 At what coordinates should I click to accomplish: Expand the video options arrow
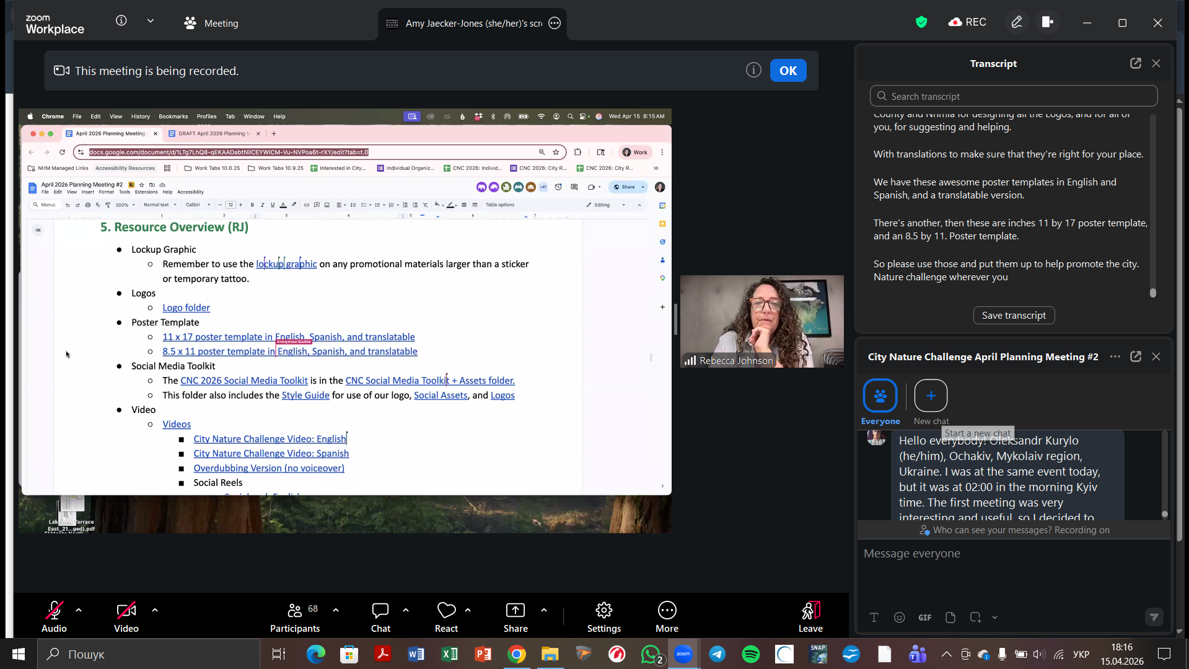point(155,610)
